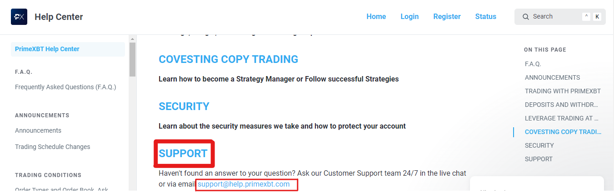The width and height of the screenshot is (614, 192).
Task: Focus the Search input field
Action: tap(560, 17)
